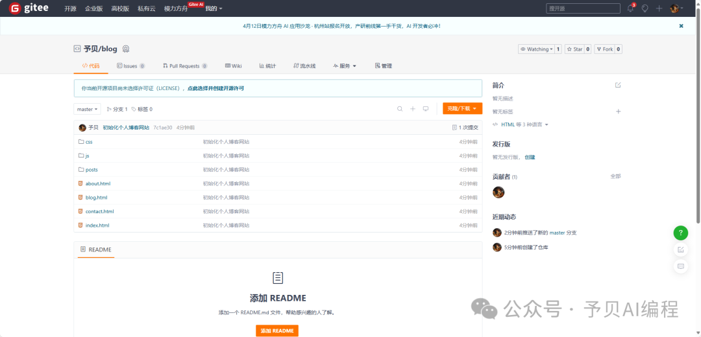701x337 pixels.
Task: Switch to the 代码 tab
Action: click(91, 66)
